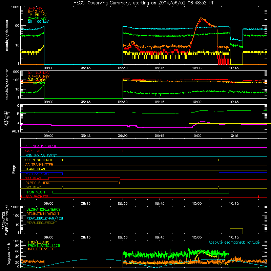The image size is (271, 271).
Task: Click the REAR_DEC_CHAN/128 legend label
Action: (45, 218)
